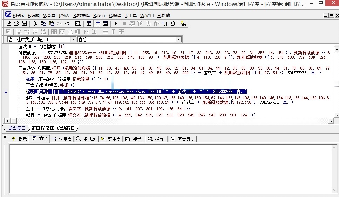Select the 搜寻1 panel tab
339x197 pixels.
(x=134, y=139)
